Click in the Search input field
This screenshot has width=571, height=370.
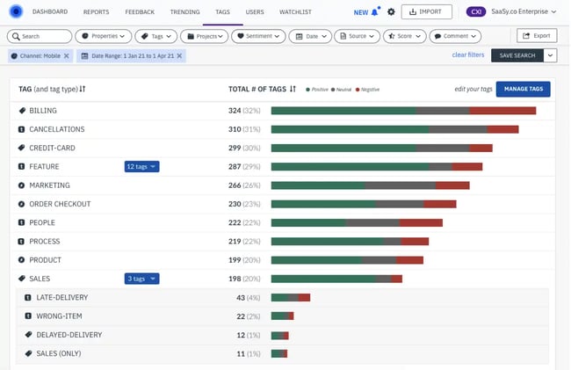coord(40,37)
